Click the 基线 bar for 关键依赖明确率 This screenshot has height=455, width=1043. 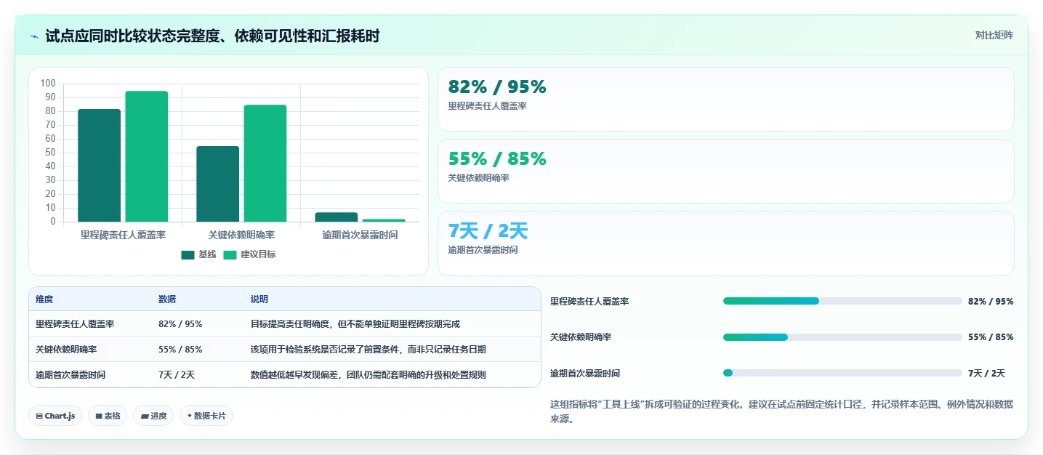click(x=217, y=184)
